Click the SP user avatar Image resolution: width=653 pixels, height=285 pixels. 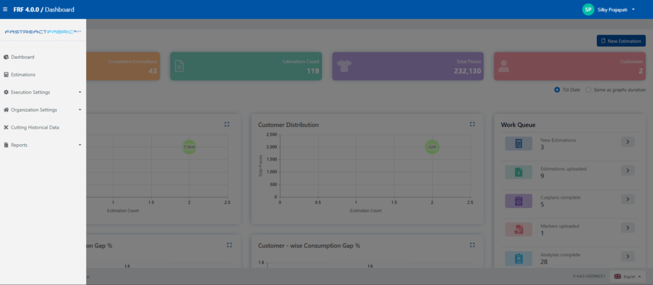point(588,10)
